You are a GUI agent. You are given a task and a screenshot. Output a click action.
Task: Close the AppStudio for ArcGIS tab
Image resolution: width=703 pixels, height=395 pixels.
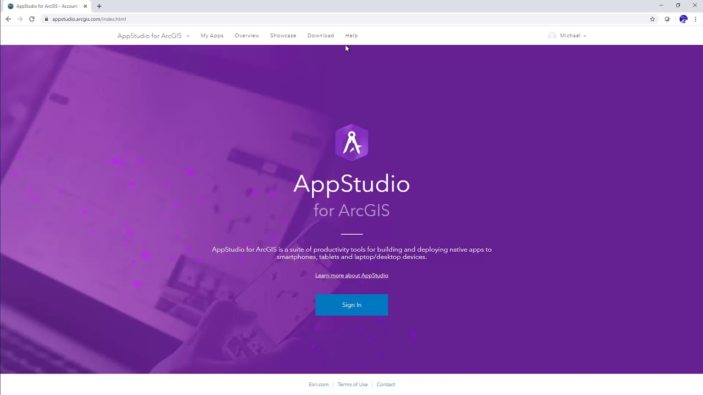pyautogui.click(x=85, y=6)
